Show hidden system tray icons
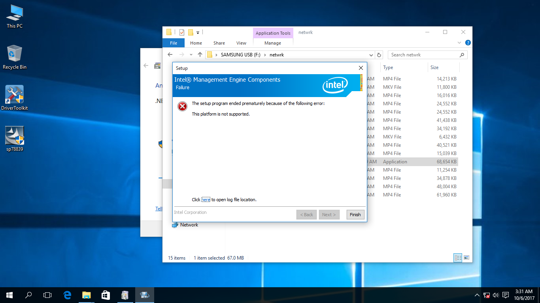The width and height of the screenshot is (540, 303). click(477, 295)
